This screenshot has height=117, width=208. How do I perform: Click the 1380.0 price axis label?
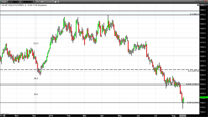(x=203, y=10)
